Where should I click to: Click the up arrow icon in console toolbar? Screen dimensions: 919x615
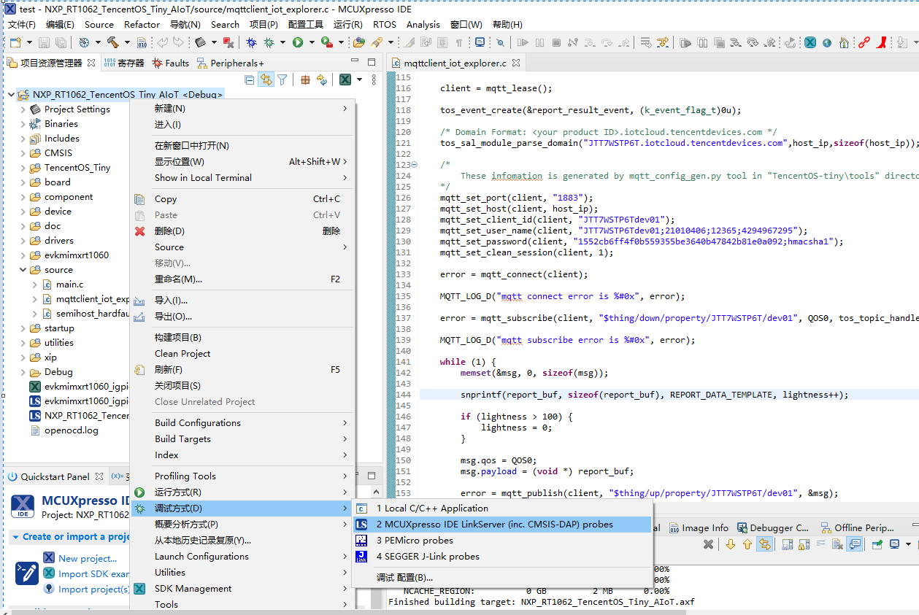(747, 544)
